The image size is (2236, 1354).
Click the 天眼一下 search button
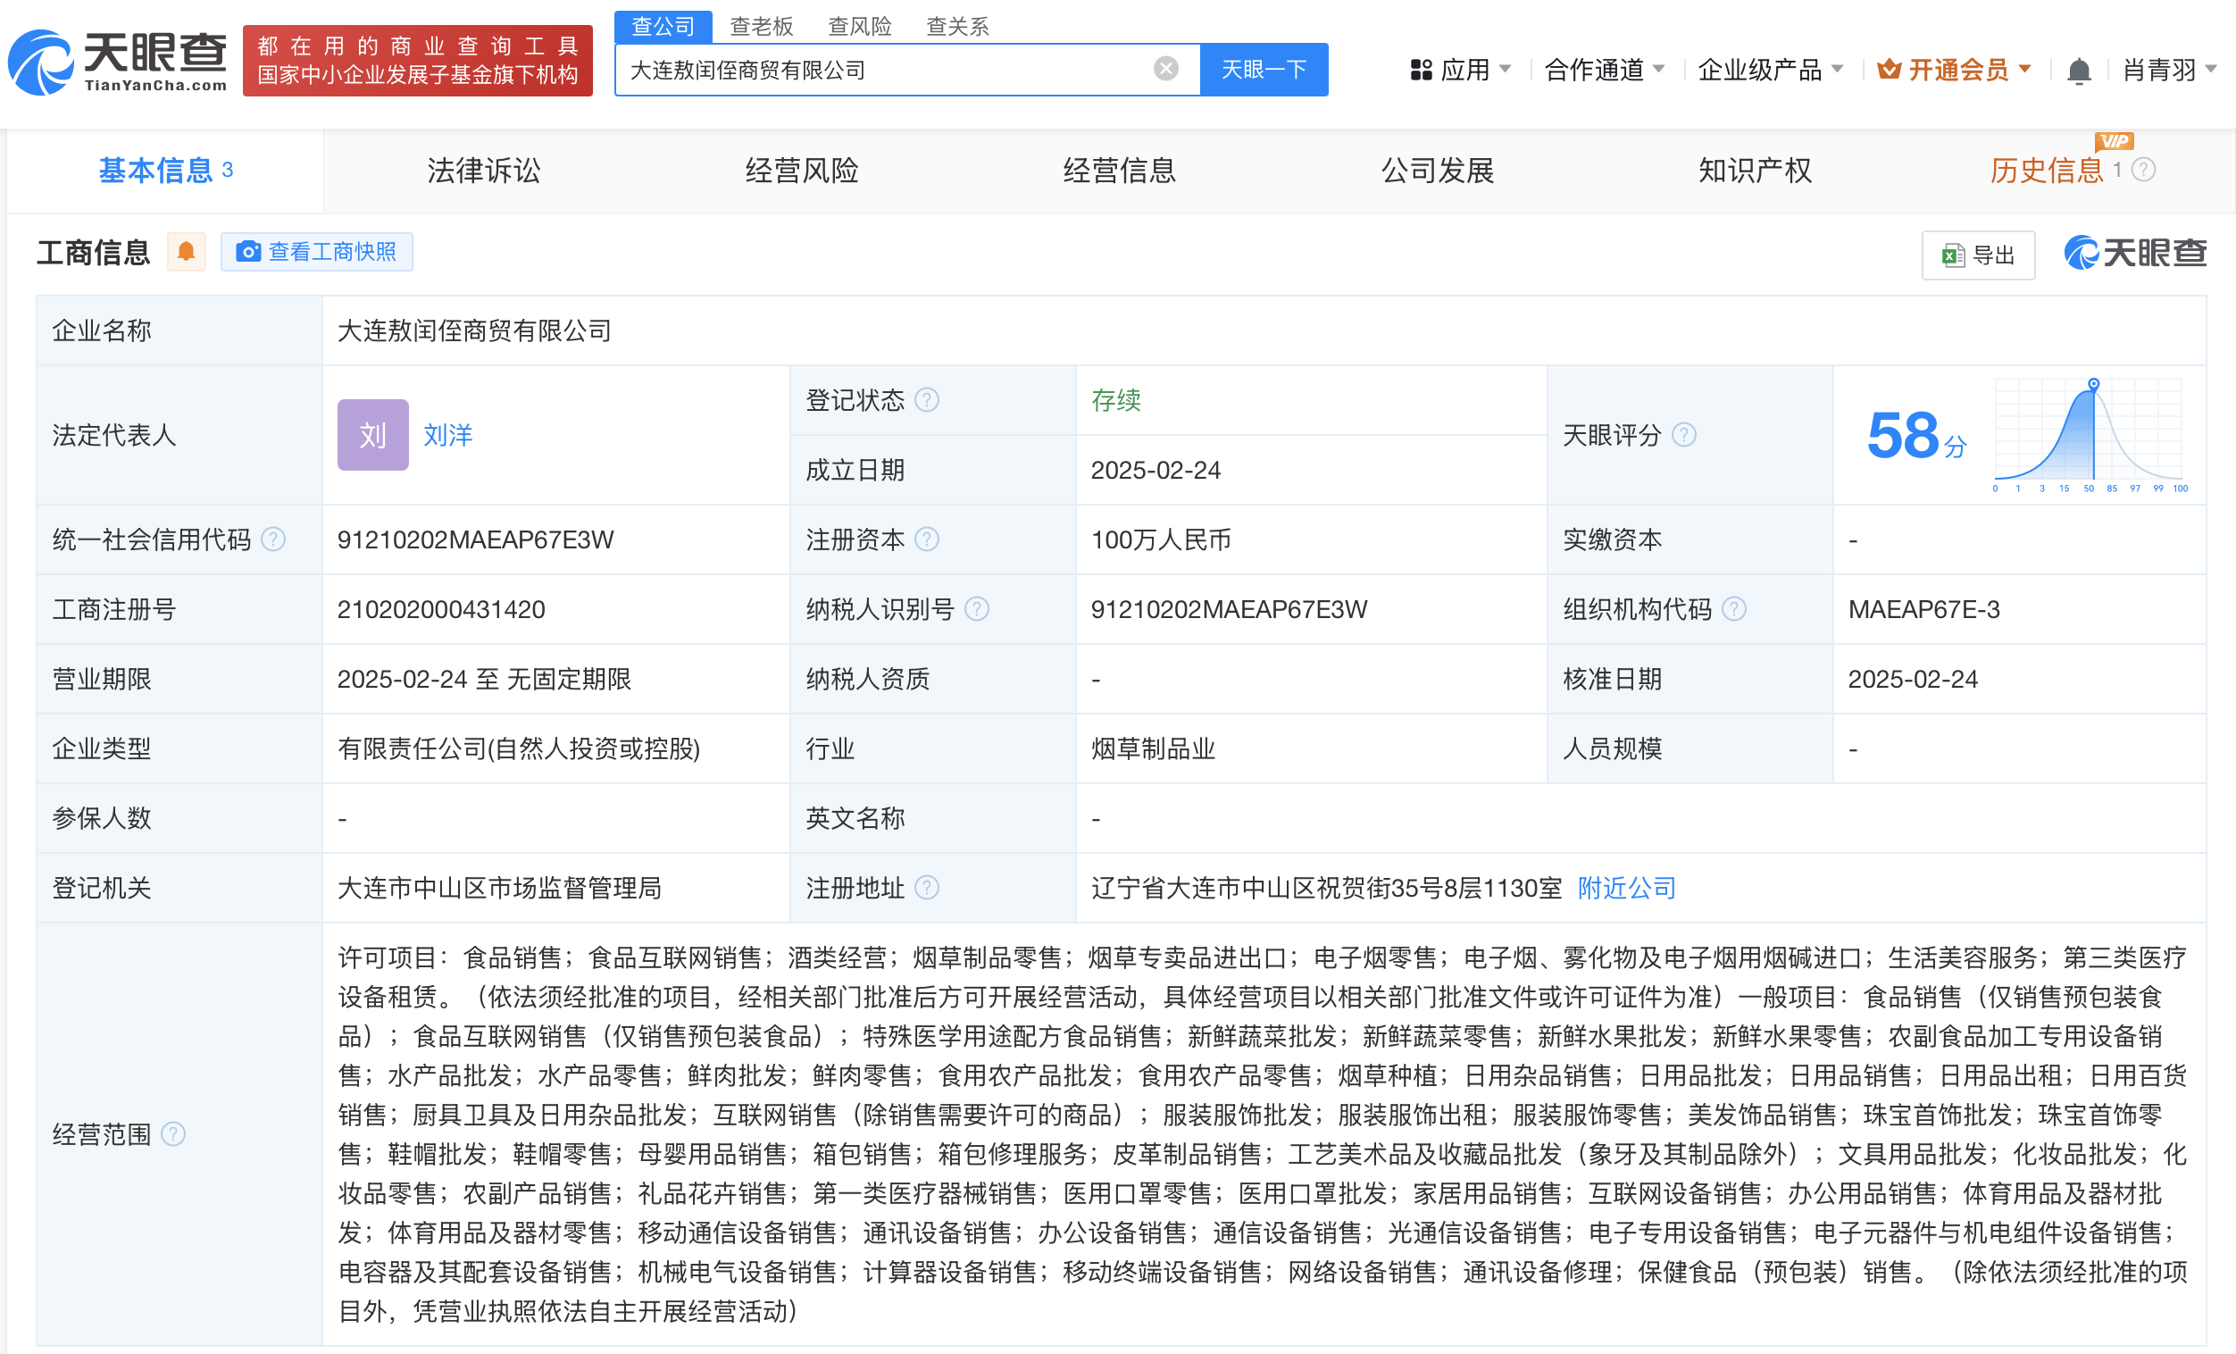pos(1263,69)
